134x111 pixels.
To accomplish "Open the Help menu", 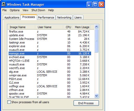I will coord(51,10).
